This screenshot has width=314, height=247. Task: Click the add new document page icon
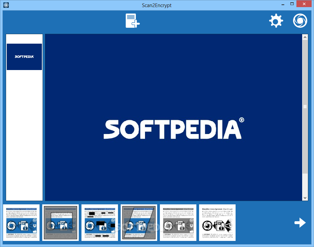coord(132,21)
